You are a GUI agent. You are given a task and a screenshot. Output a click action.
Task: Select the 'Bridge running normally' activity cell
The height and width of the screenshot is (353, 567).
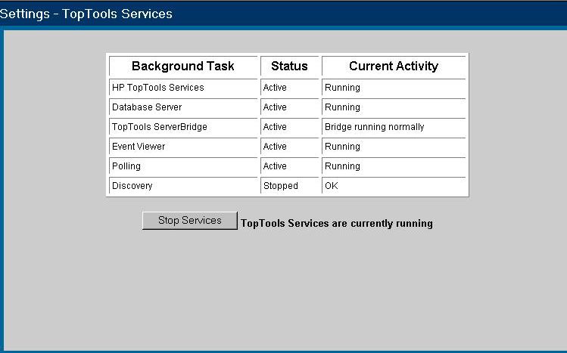(394, 127)
